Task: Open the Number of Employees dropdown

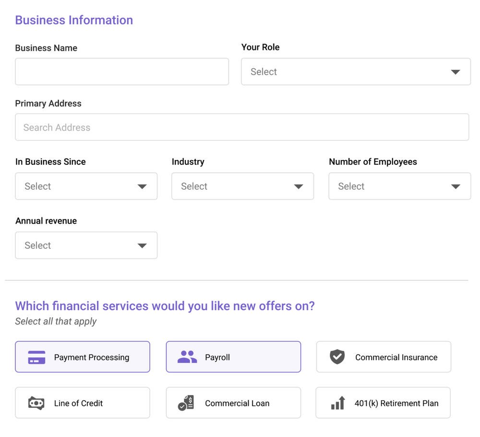Action: [400, 186]
